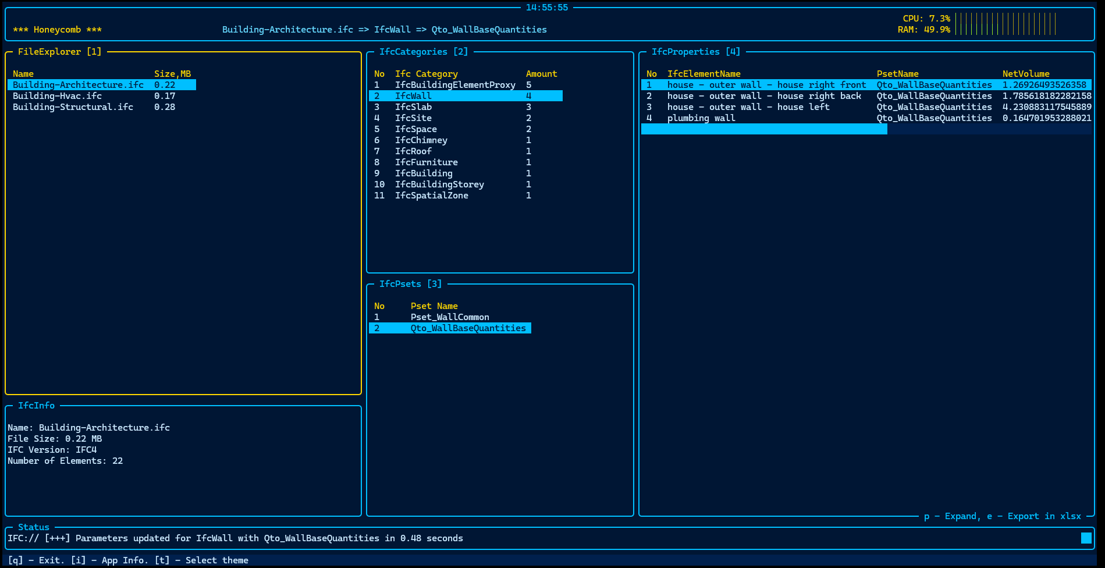Select the IfcBuilding category row

pos(466,173)
